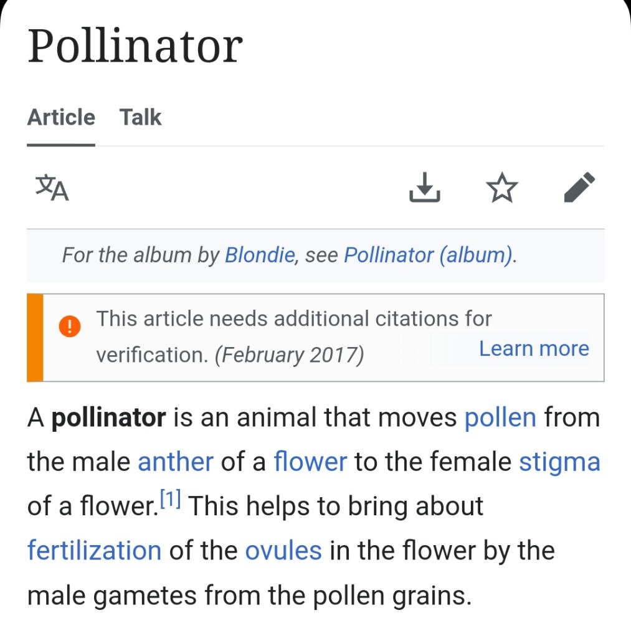Star this article to watchlist
The height and width of the screenshot is (638, 631).
[x=501, y=188]
